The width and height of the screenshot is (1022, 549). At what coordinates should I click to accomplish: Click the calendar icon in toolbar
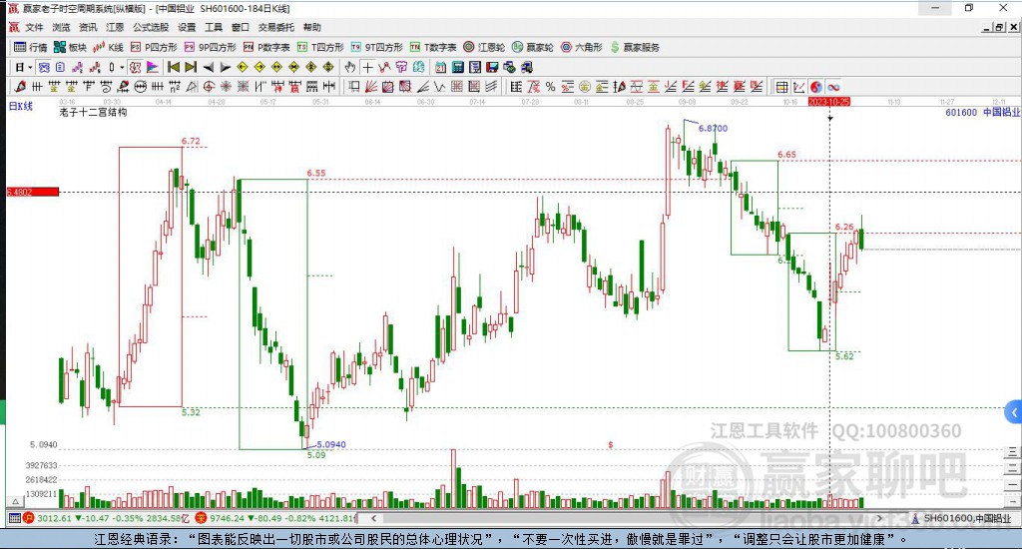tap(440, 67)
